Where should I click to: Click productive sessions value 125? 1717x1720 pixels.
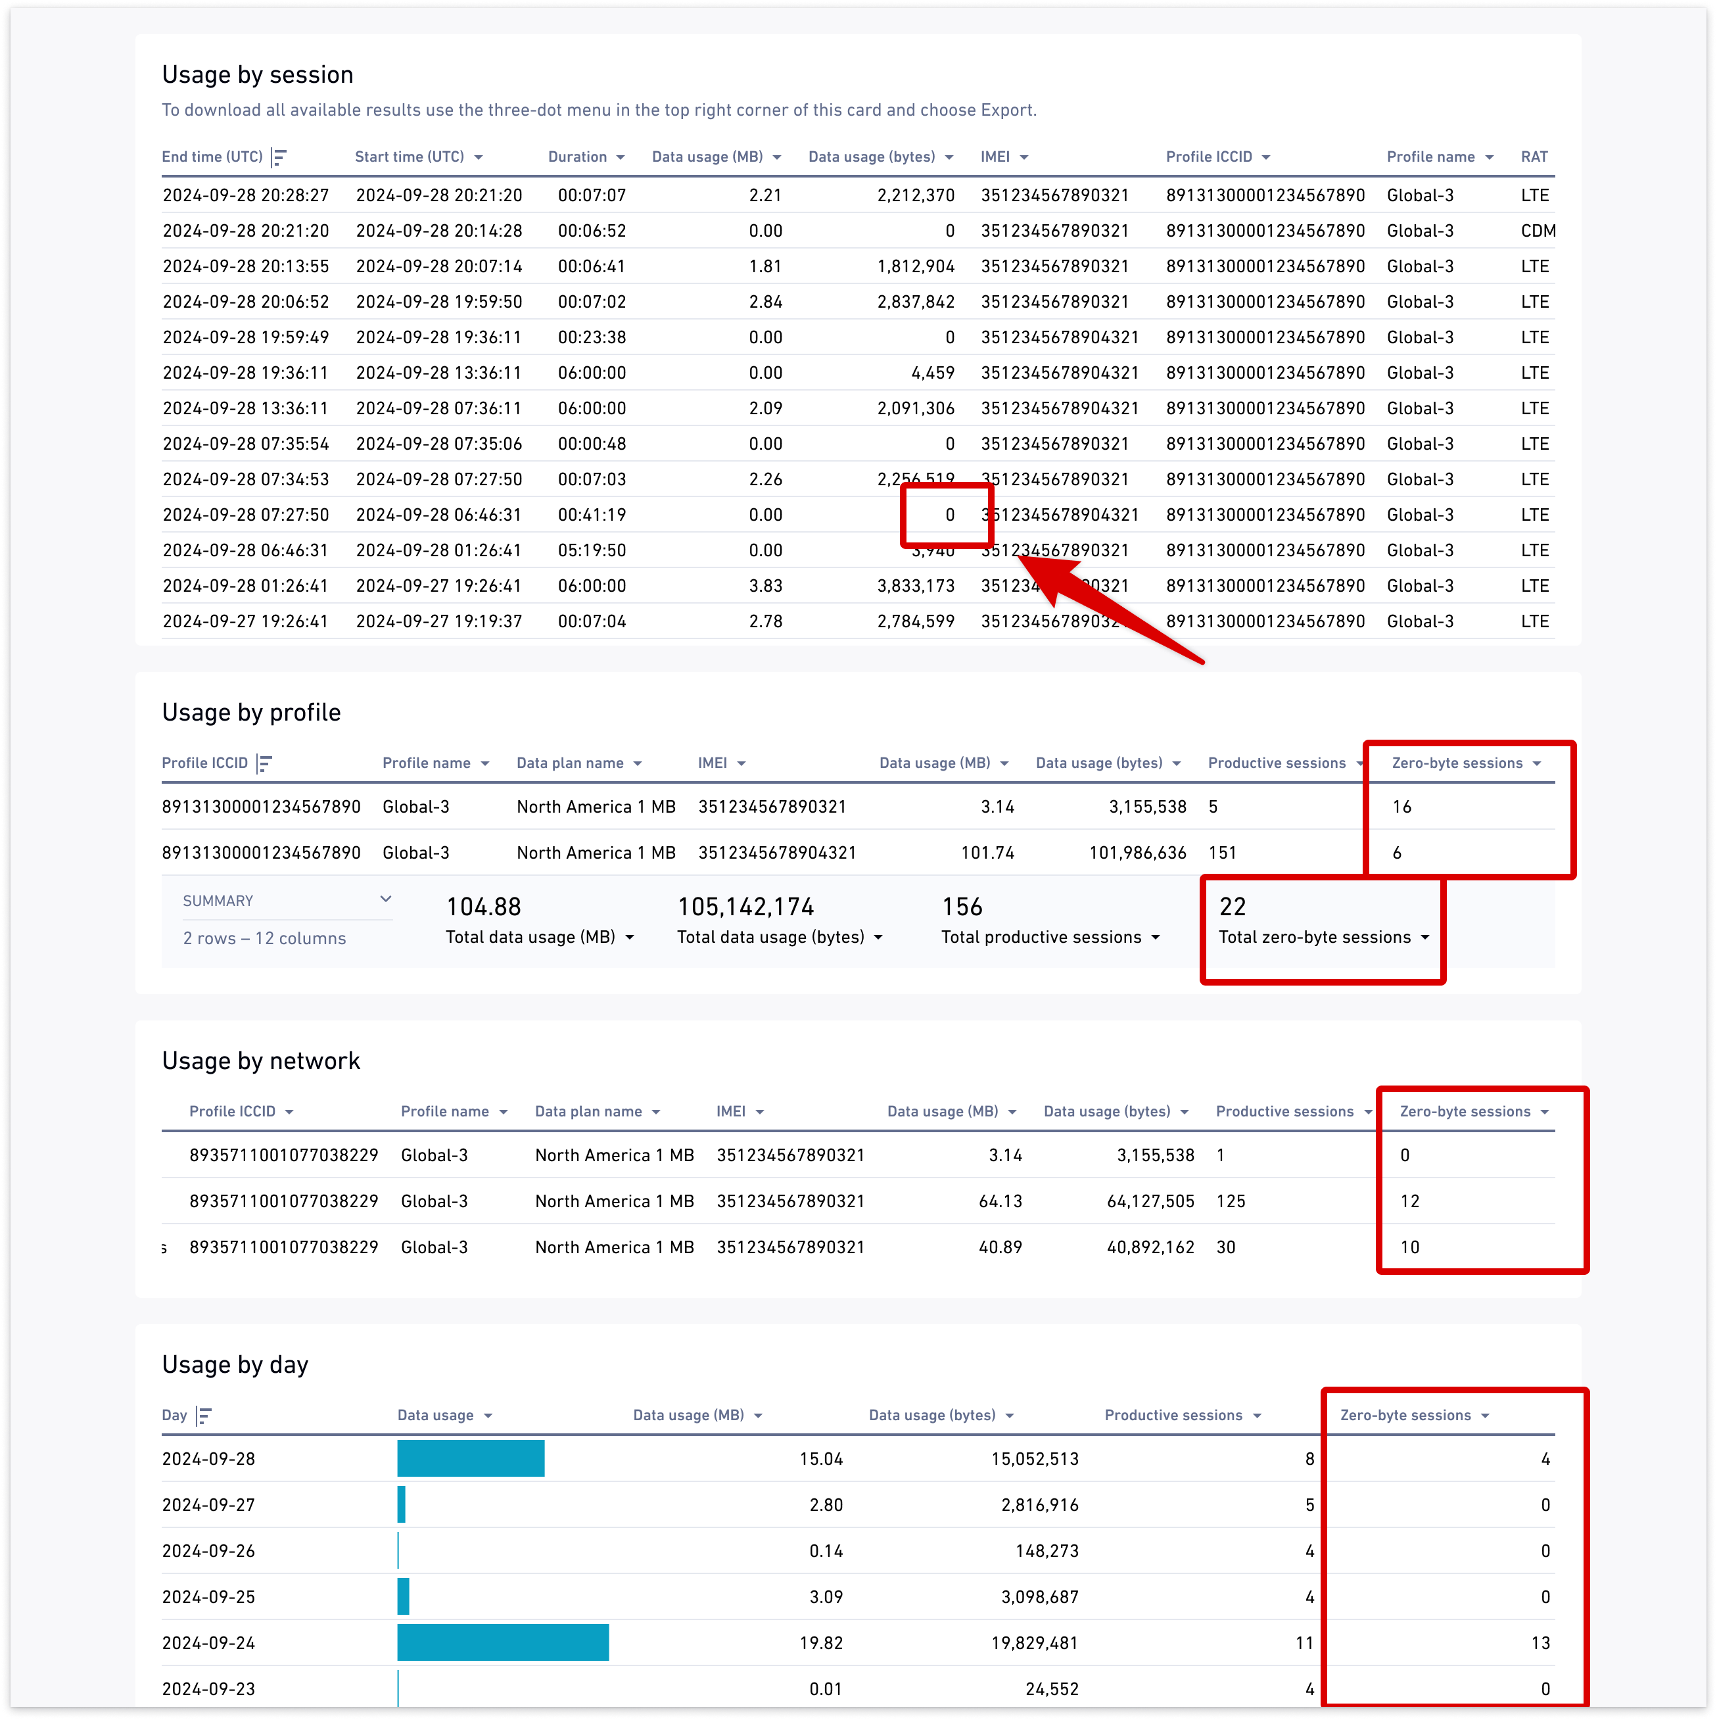[1230, 1201]
